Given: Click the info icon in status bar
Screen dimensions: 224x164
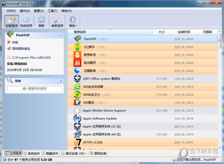Looking at the screenshot, I should [x=4, y=160].
